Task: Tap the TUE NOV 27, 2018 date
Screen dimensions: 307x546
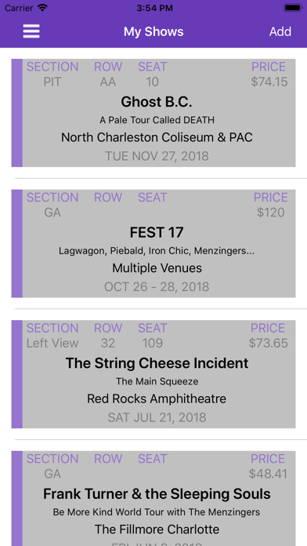Action: 157,156
